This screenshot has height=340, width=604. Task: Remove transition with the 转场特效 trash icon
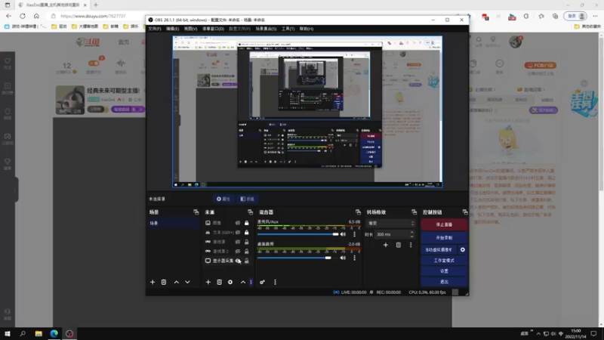[399, 245]
